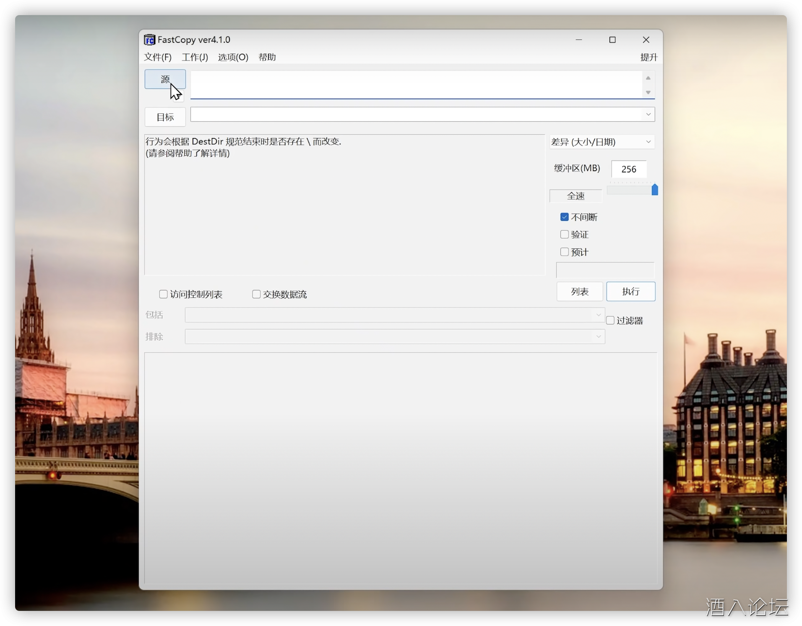Screen dimensions: 802x626
Task: Tick the 访问控制列表 ACL checkbox
Action: 164,295
